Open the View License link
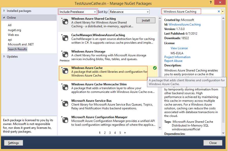Viewport: 228px width, 151px height. pos(179,48)
